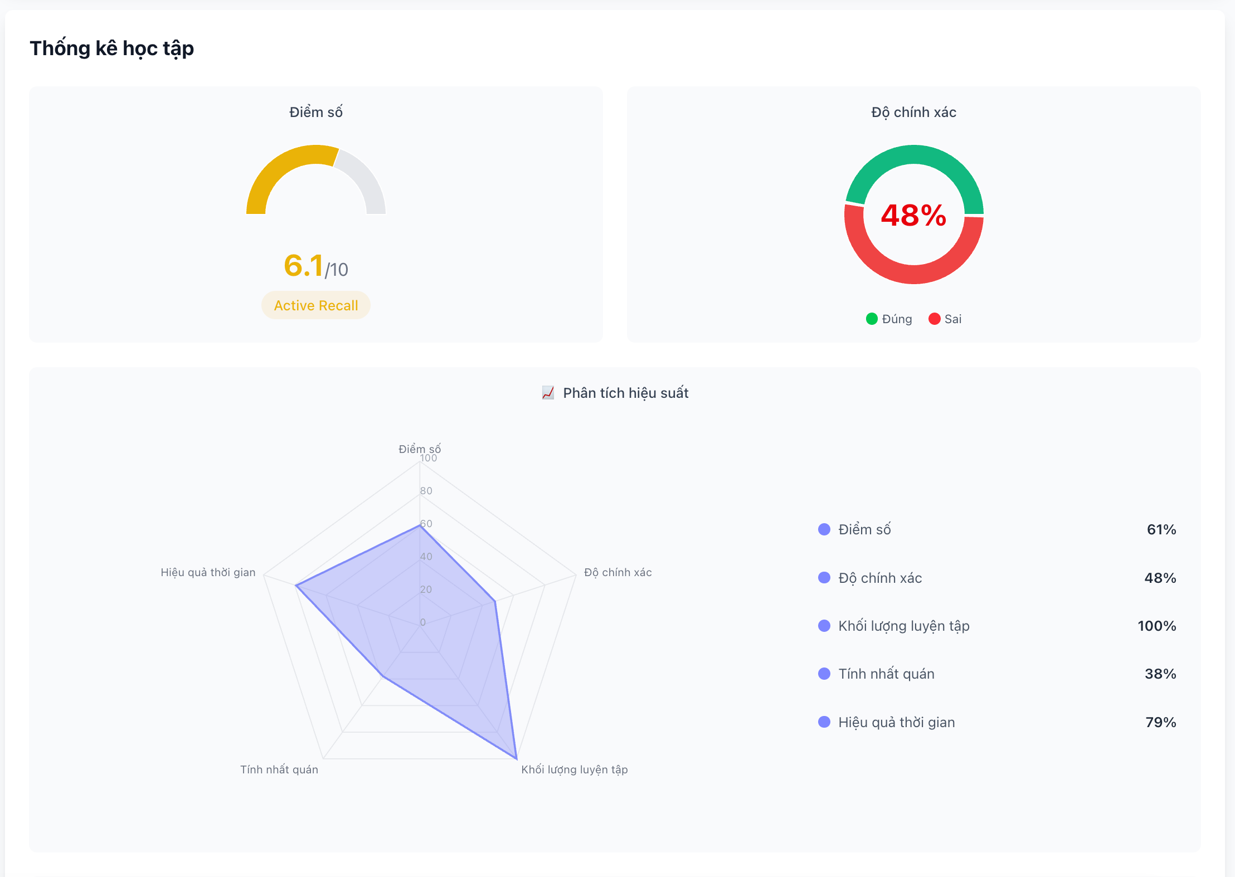Click the dot beside Tính nhất quán row
The height and width of the screenshot is (877, 1235).
pyautogui.click(x=824, y=674)
